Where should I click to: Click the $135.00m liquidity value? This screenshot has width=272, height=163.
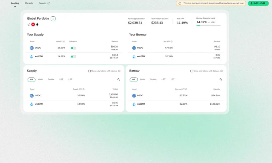[x=215, y=104]
